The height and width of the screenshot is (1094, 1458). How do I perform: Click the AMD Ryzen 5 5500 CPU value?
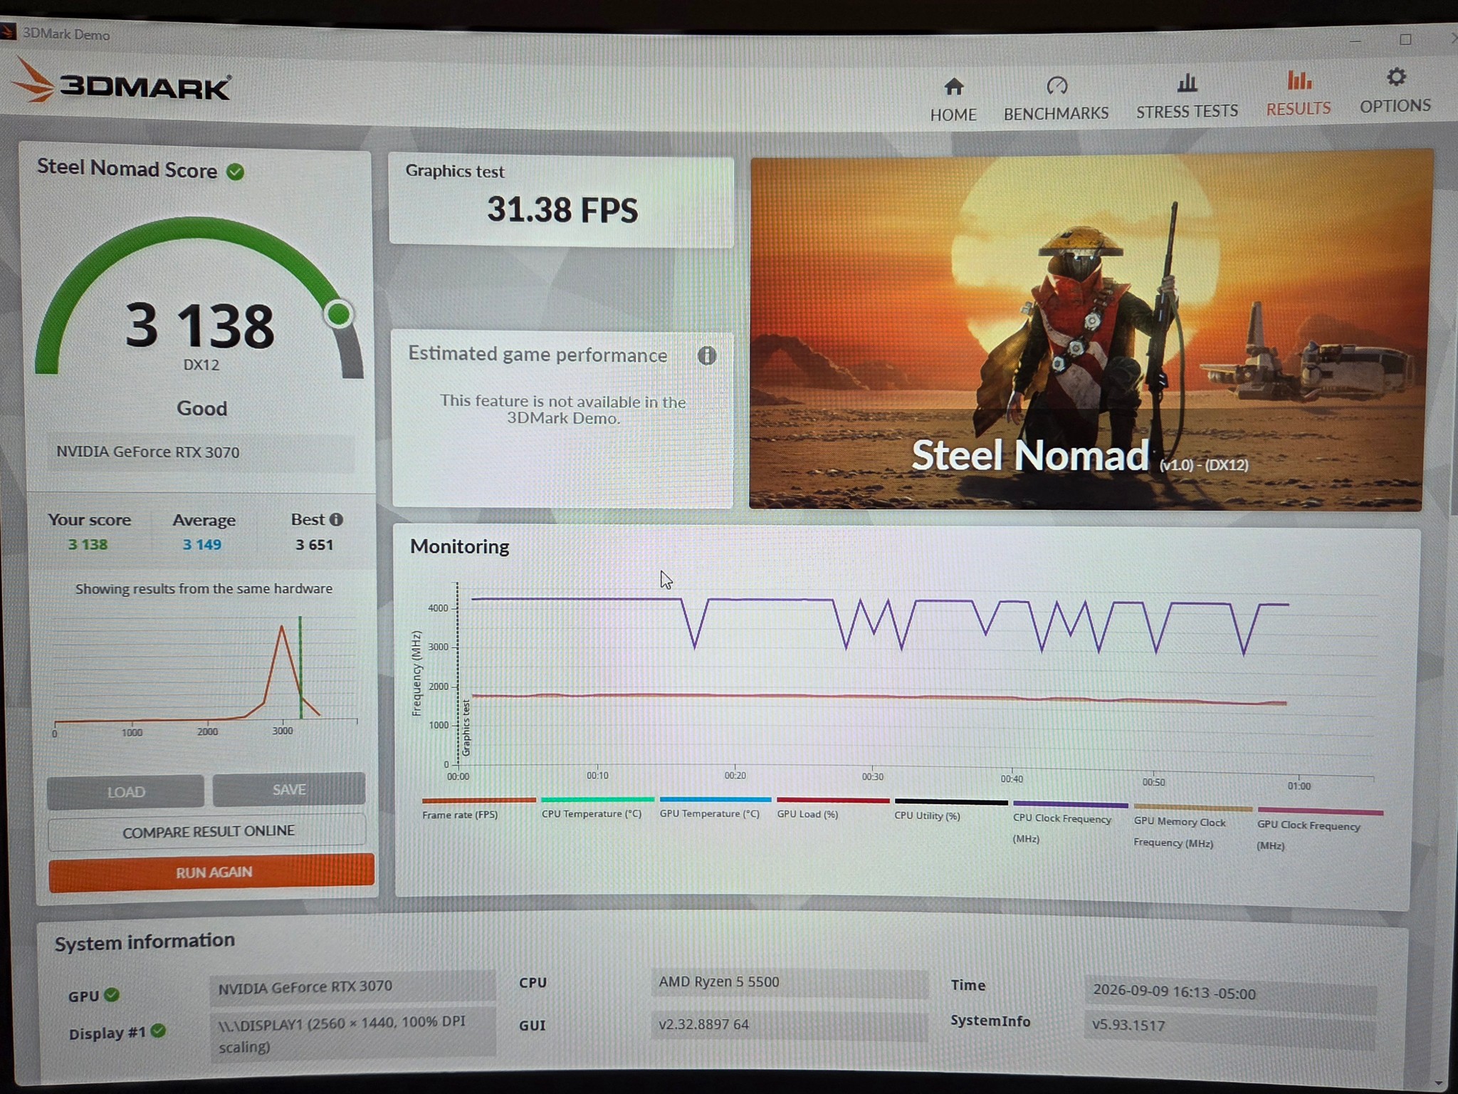(789, 982)
